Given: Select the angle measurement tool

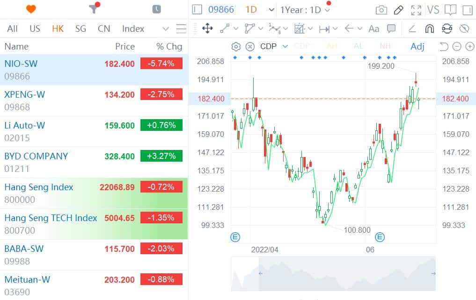Looking at the screenshot, I should tap(412, 29).
